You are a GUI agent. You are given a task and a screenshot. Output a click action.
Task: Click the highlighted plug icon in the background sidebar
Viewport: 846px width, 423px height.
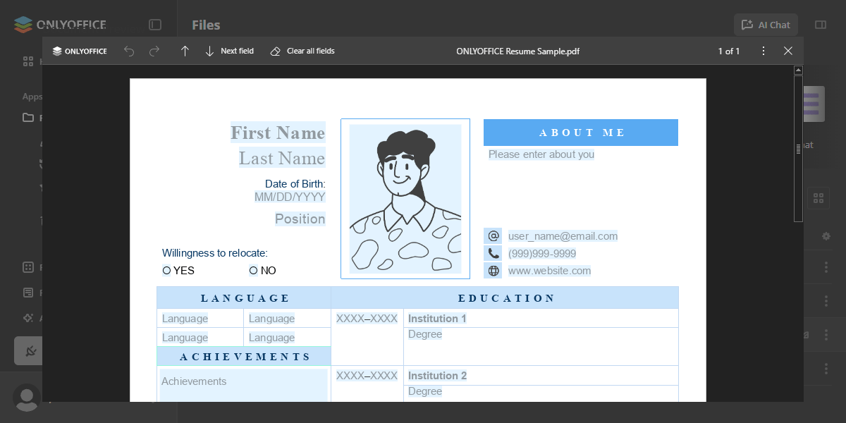click(29, 350)
